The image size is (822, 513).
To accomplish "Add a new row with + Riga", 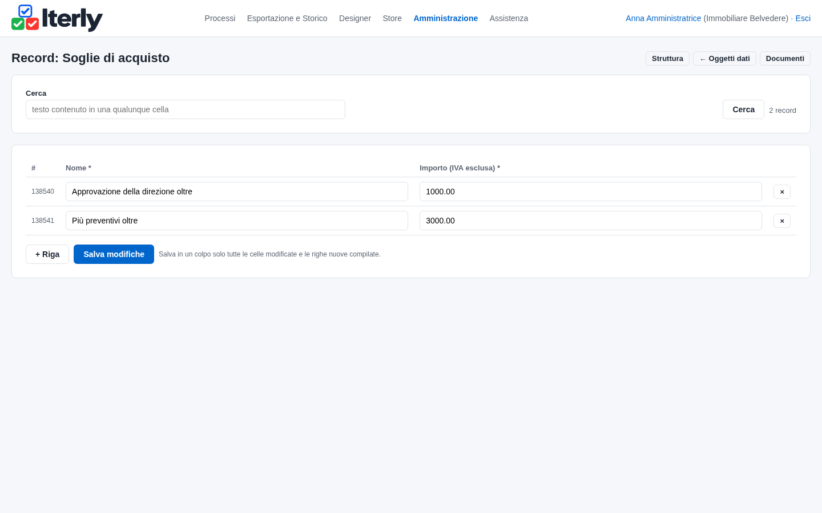I will tap(47, 254).
